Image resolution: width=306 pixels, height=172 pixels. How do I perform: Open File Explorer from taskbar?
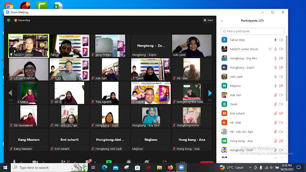[159, 168]
